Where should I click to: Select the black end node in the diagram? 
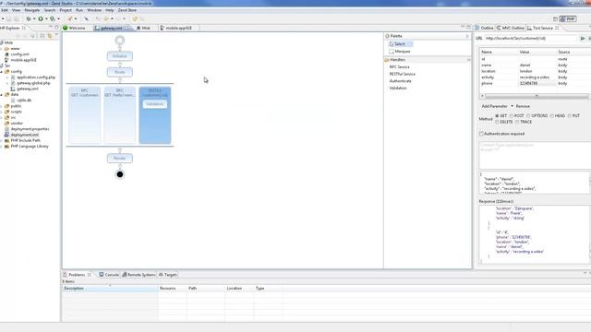[x=120, y=174]
